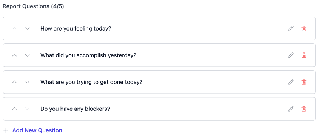
Task: Select the 'Do you have any blockers?' question row
Action: tap(159, 109)
